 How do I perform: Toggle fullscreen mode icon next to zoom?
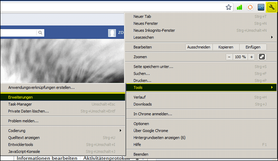tap(262, 57)
